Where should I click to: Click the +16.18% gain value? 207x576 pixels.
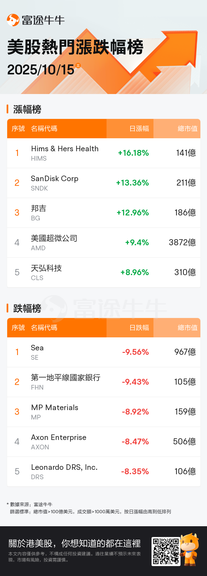tap(133, 153)
